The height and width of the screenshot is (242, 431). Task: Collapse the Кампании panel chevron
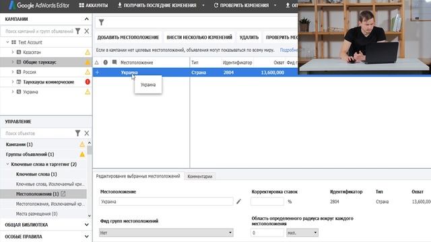[x=87, y=19]
